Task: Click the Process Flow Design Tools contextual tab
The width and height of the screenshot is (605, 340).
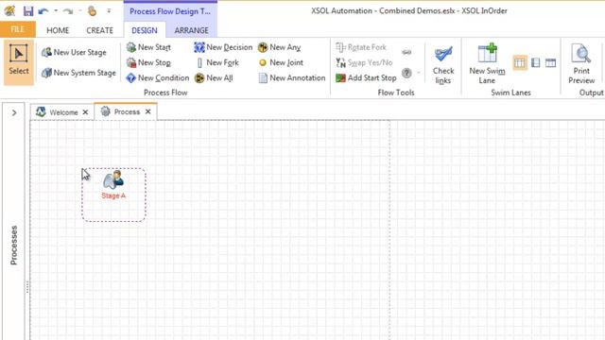Action: pos(170,11)
